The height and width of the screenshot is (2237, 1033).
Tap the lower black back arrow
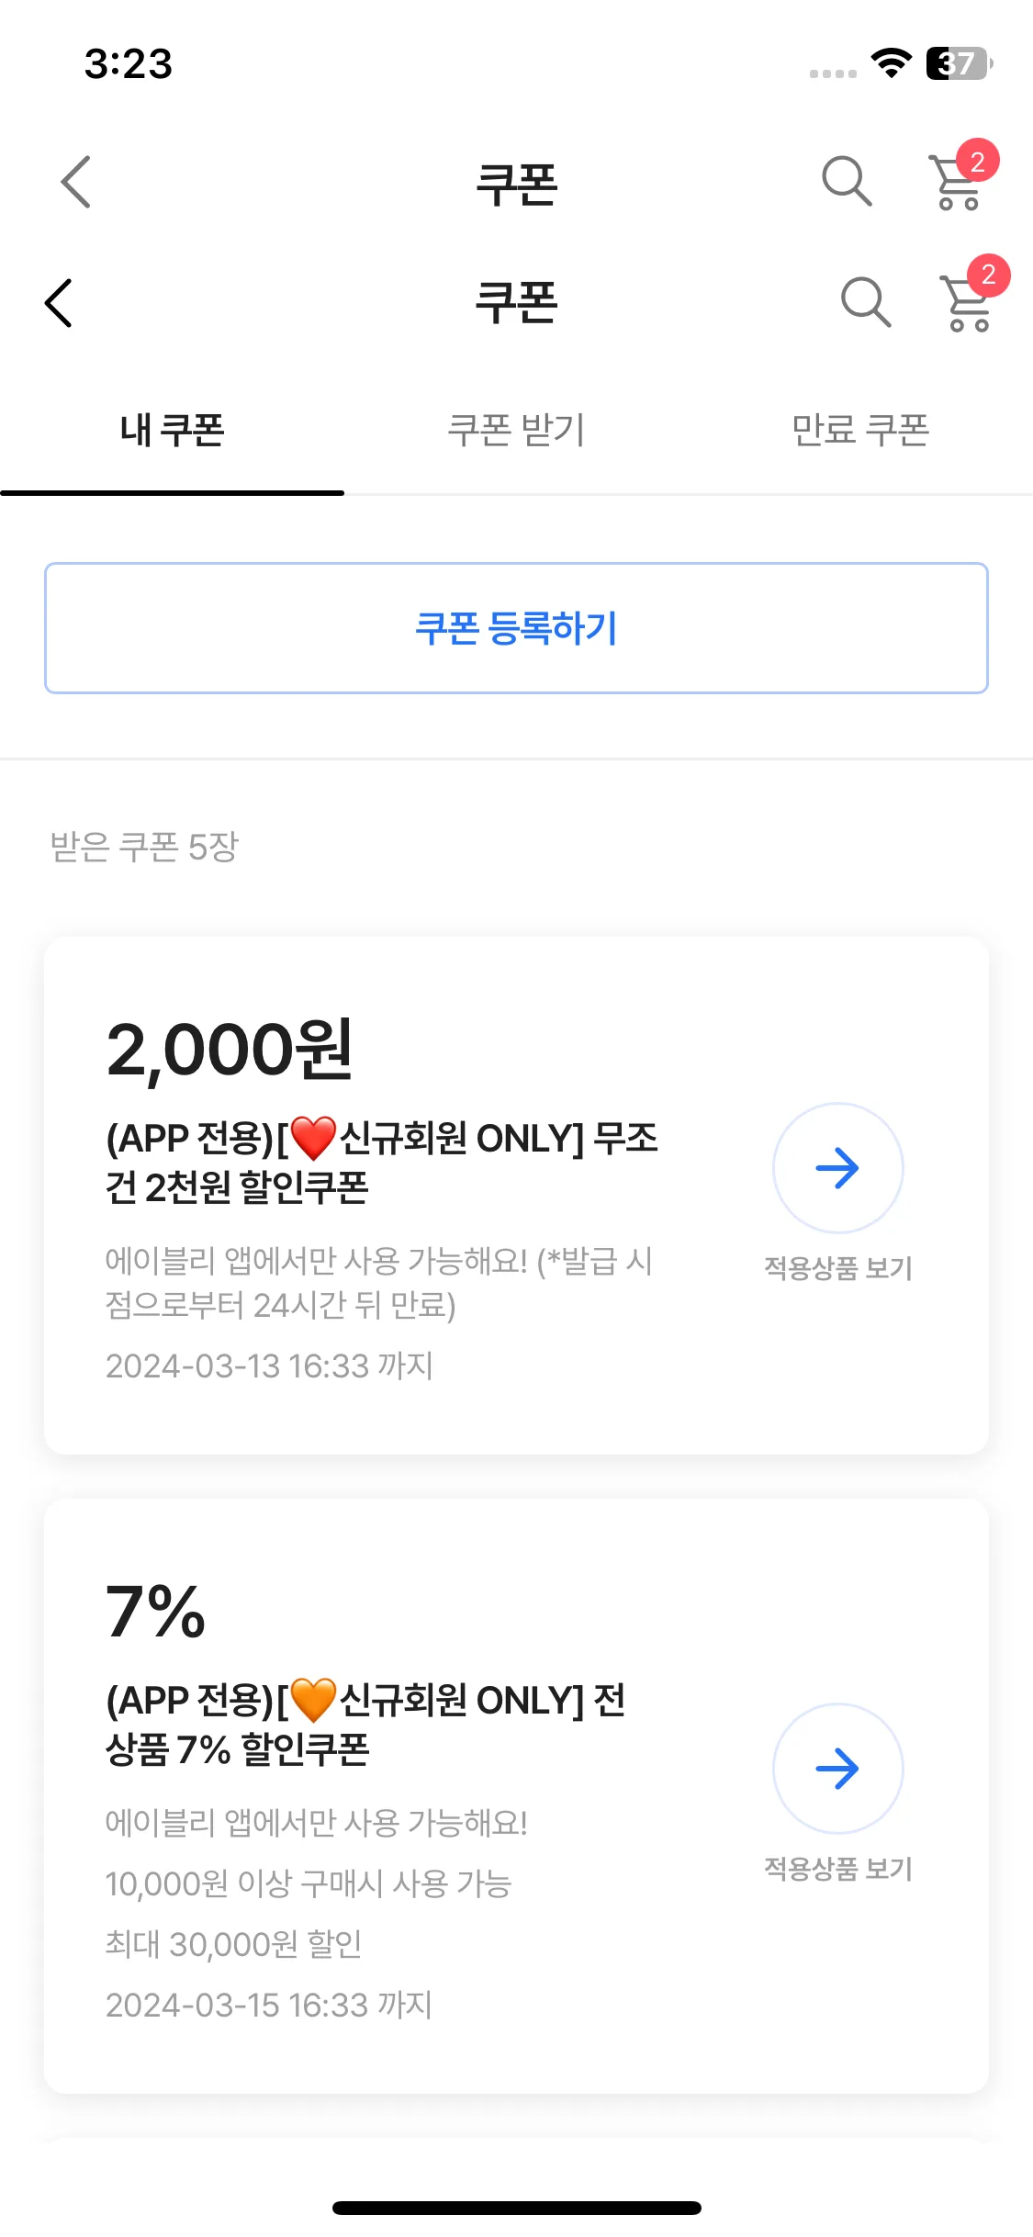[59, 302]
